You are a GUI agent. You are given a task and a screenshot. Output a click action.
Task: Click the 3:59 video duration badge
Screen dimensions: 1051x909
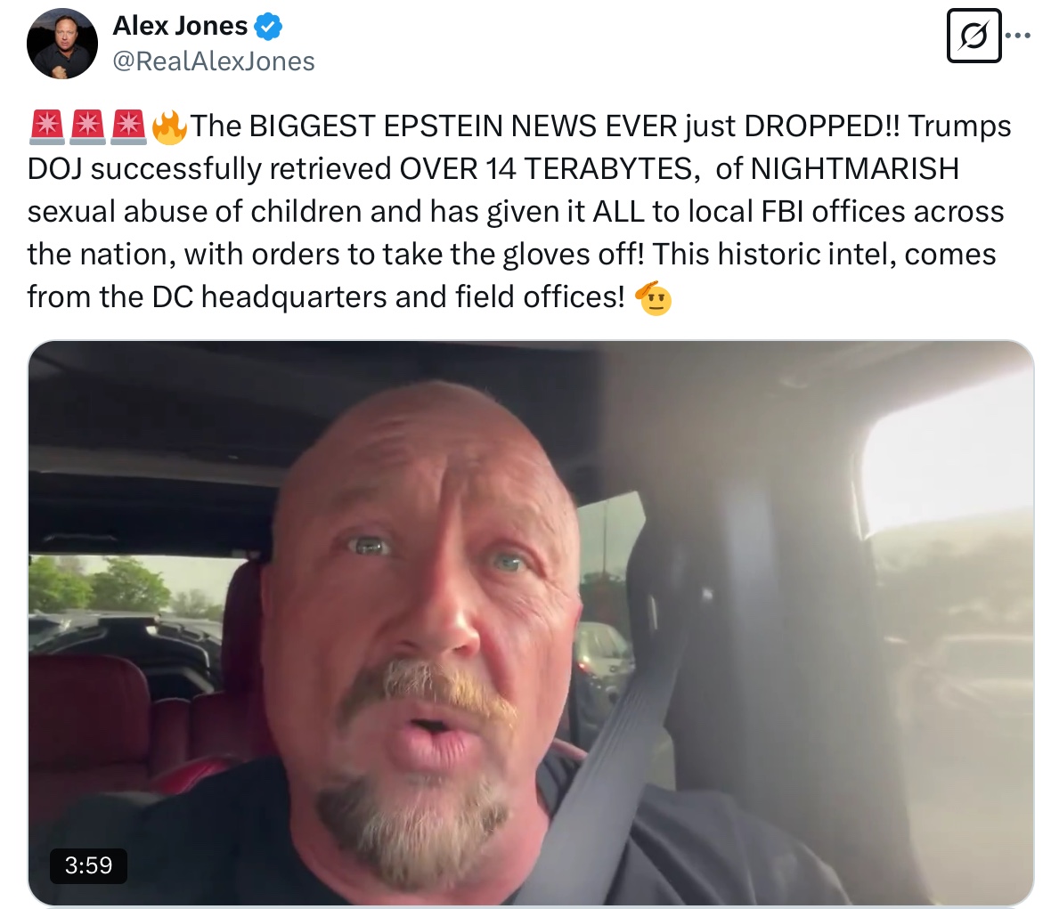click(x=88, y=865)
